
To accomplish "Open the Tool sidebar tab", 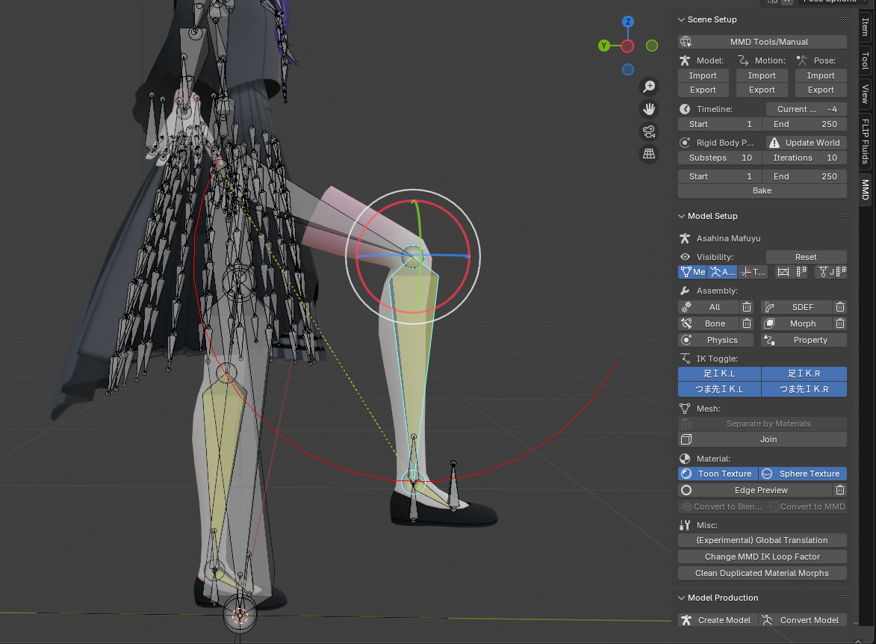I will [x=865, y=61].
